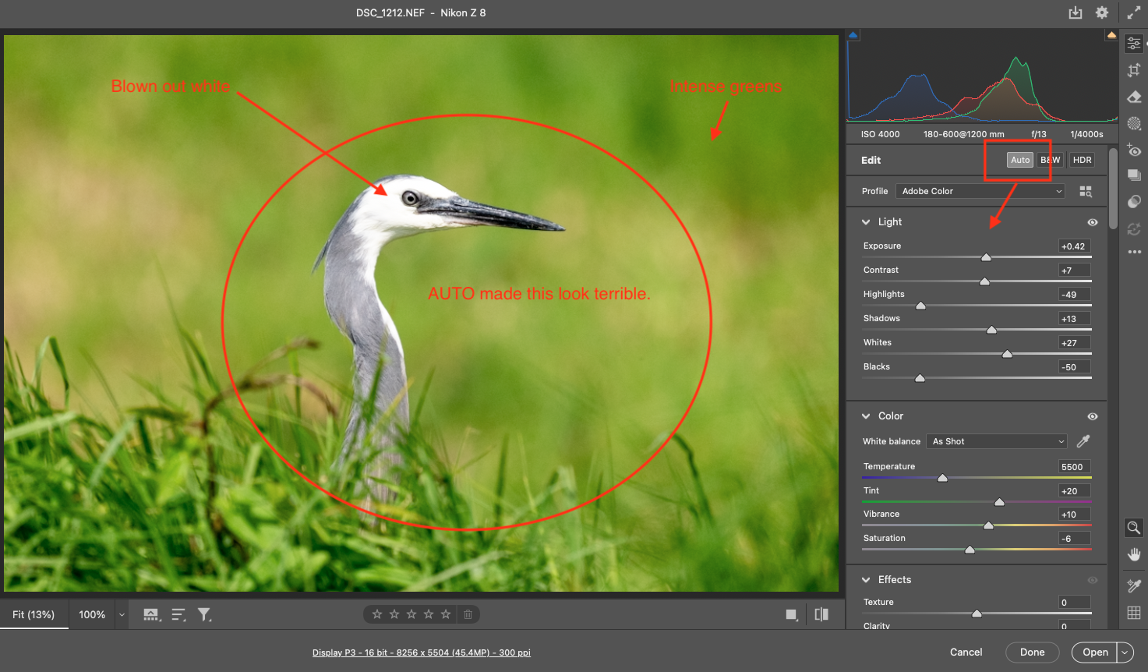Screen dimensions: 1148x672
Task: Select the Crop and Rotate tool
Action: coord(1134,70)
